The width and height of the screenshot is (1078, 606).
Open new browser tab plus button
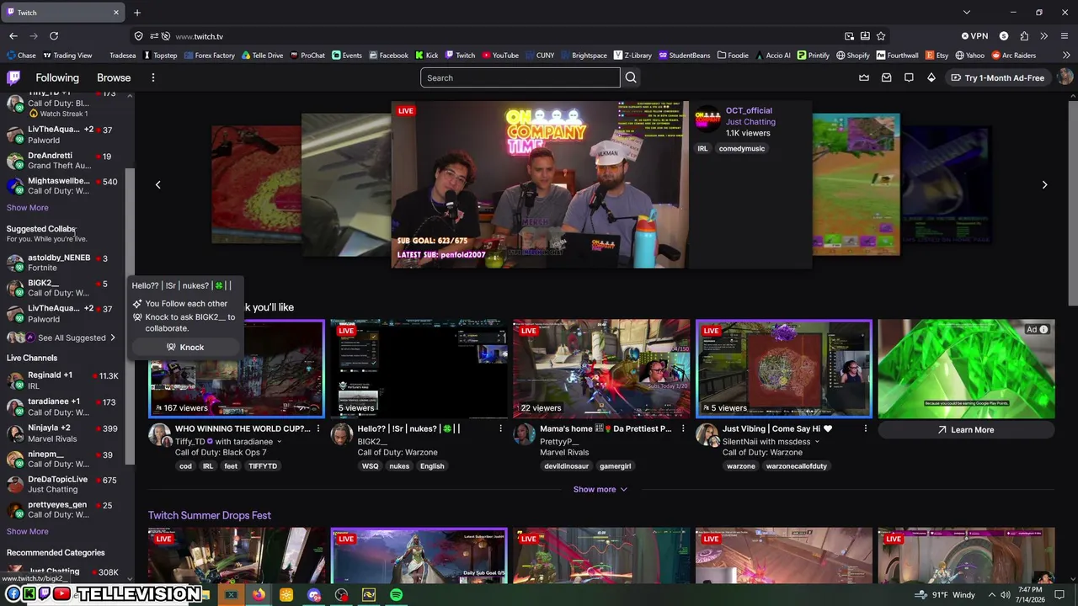137,13
